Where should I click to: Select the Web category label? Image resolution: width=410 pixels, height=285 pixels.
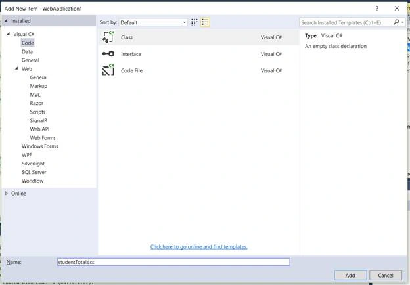click(x=27, y=69)
